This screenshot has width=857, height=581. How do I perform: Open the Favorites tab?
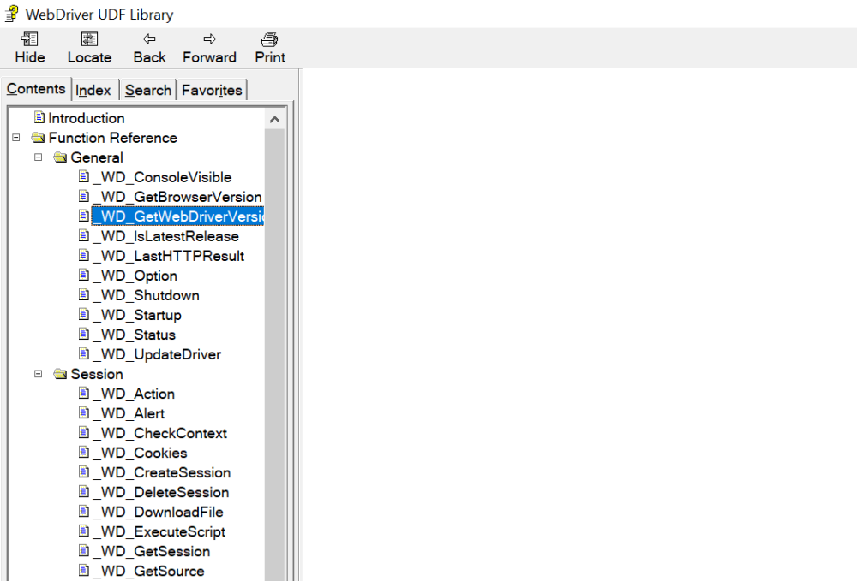pyautogui.click(x=212, y=91)
